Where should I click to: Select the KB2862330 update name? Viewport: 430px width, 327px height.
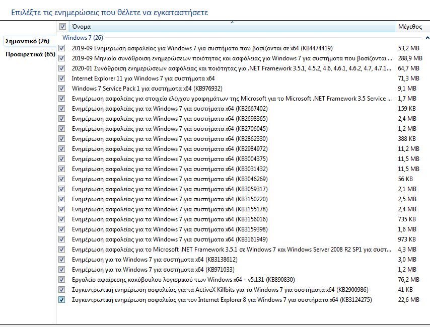[x=170, y=139]
